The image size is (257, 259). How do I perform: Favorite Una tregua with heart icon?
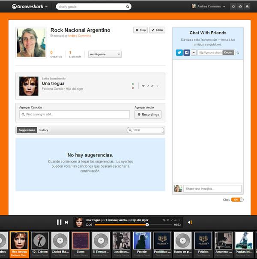(143, 86)
